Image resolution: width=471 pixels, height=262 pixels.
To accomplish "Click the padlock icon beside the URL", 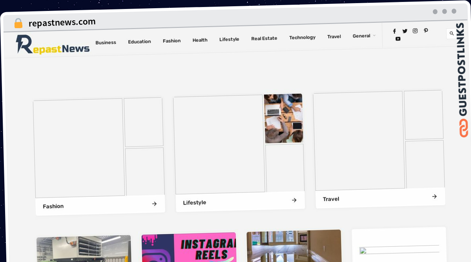I will point(18,23).
